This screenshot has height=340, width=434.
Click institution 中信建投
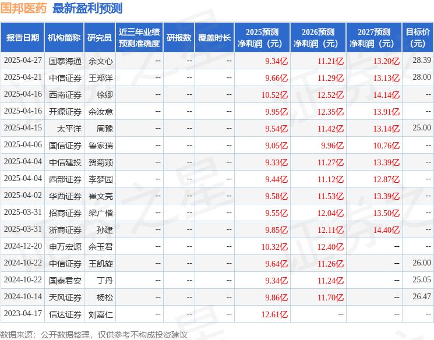(x=65, y=162)
